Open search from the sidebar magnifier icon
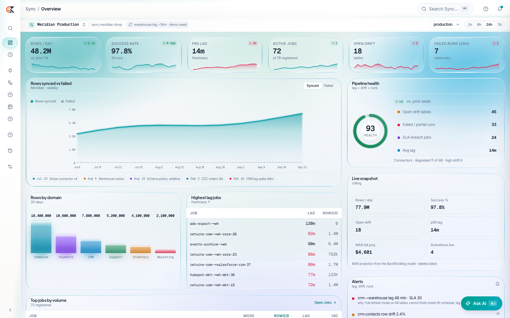510x318 pixels. click(10, 28)
